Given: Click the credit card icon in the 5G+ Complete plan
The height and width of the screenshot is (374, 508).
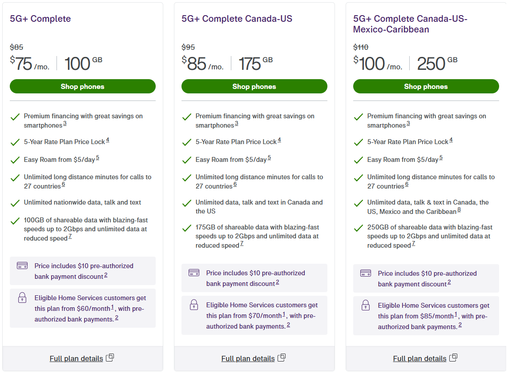Looking at the screenshot, I should (22, 265).
